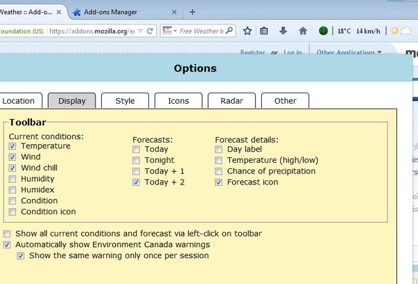The height and width of the screenshot is (284, 418).
Task: Open a new browser tab
Action: (192, 12)
